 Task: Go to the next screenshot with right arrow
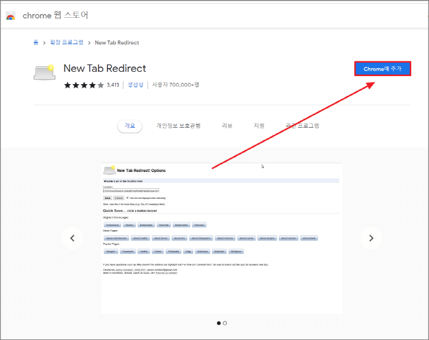tap(371, 238)
